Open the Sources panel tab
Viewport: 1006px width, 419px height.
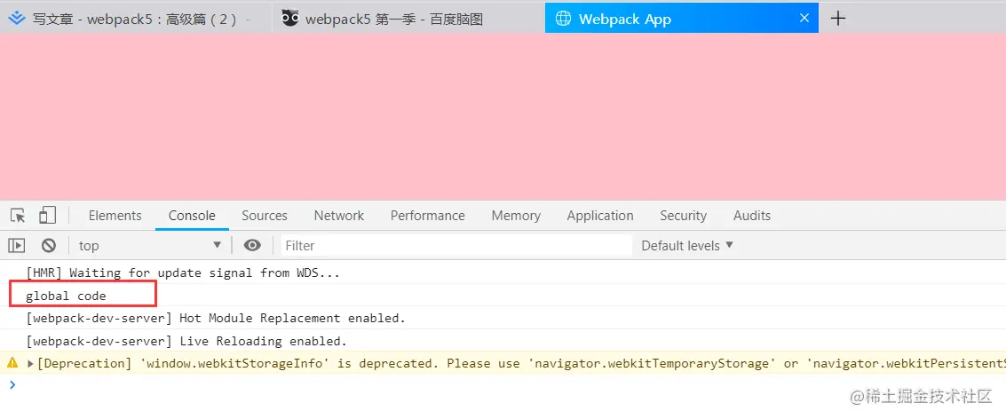(x=265, y=216)
